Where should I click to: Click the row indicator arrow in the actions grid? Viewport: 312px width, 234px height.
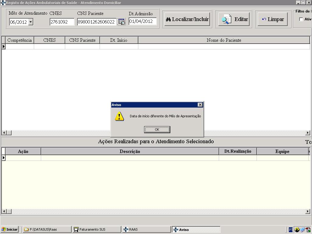point(4,158)
